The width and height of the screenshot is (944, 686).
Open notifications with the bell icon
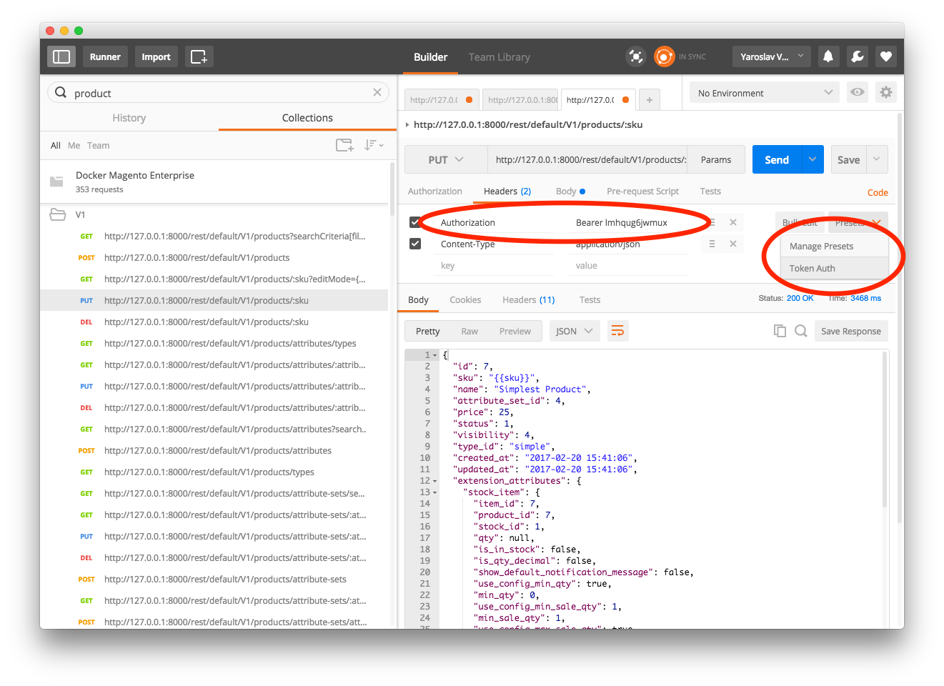click(828, 56)
